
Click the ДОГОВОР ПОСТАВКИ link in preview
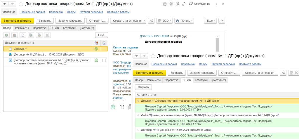pos(154,36)
